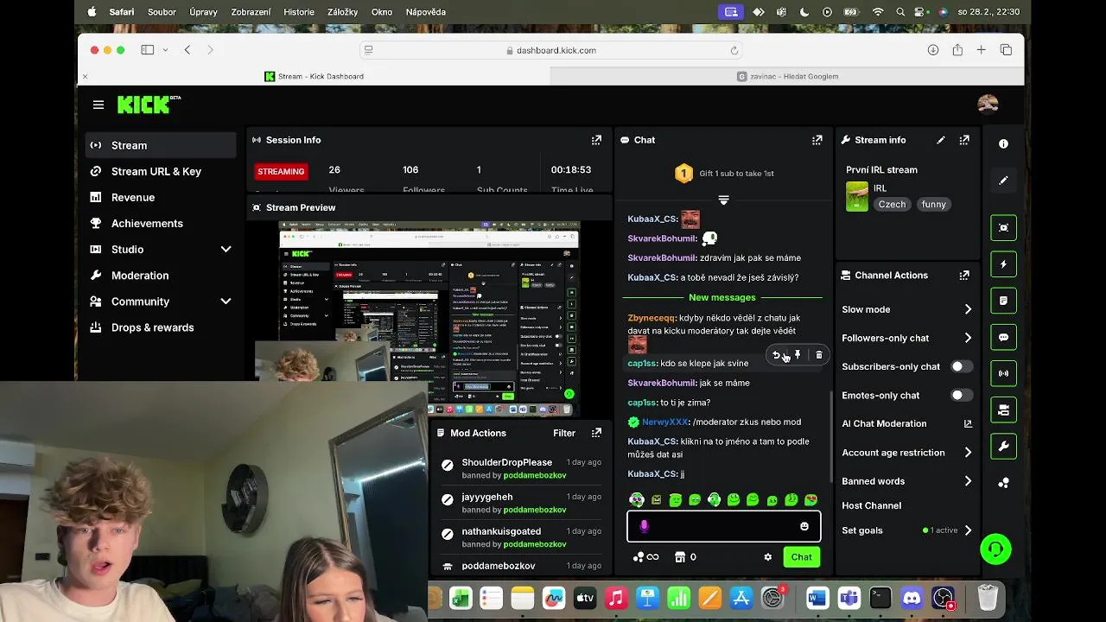The height and width of the screenshot is (622, 1106).
Task: Click the lightning bolt icon in right sidebar
Action: point(1003,264)
